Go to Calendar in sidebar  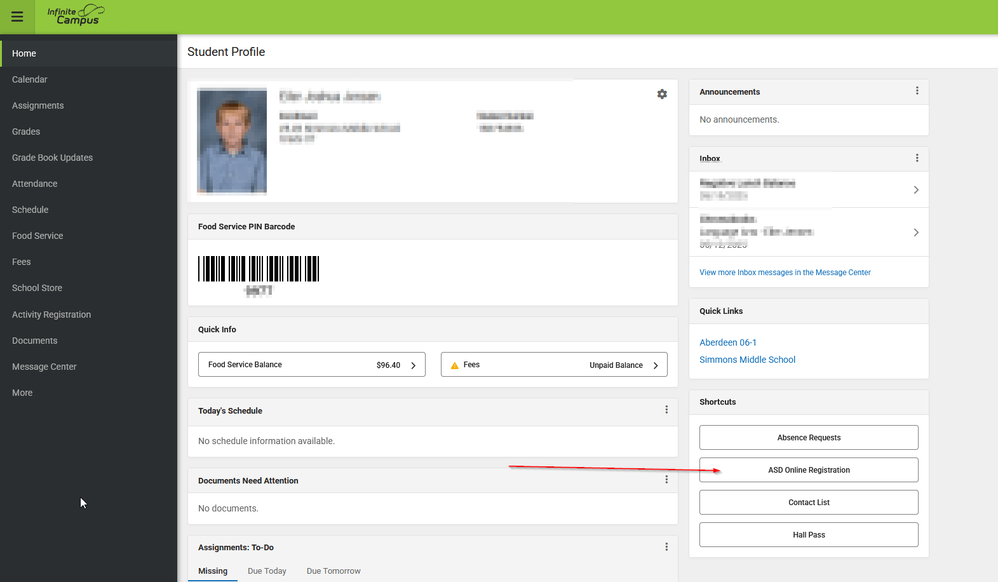tap(89, 79)
